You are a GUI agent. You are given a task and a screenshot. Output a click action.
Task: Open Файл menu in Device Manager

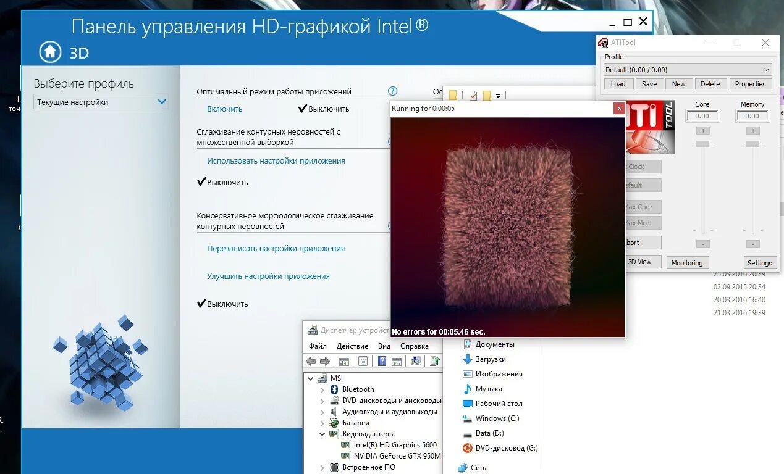coord(318,346)
